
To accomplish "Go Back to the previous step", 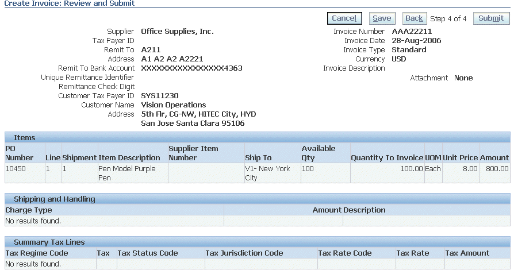I will [414, 18].
